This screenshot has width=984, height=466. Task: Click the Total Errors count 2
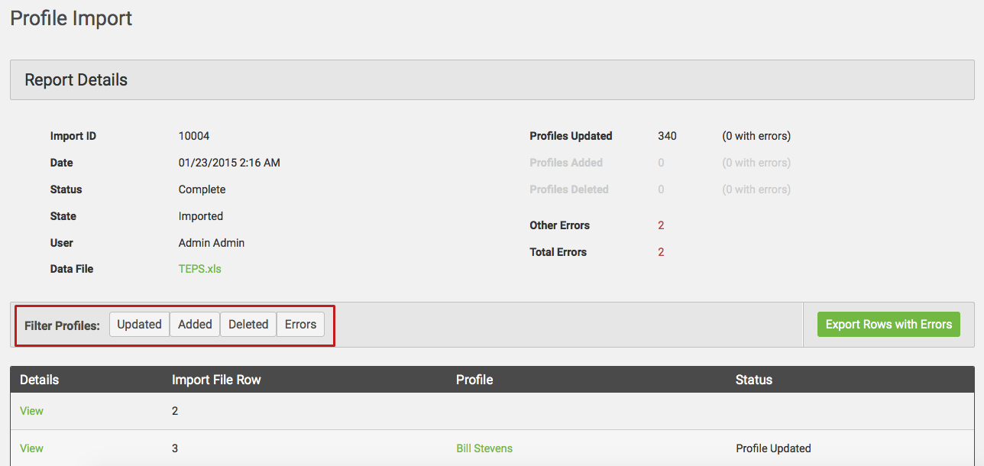pyautogui.click(x=661, y=252)
